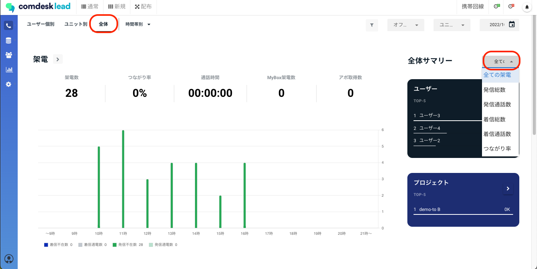
Task: Click the funnel filter icon
Action: click(372, 25)
